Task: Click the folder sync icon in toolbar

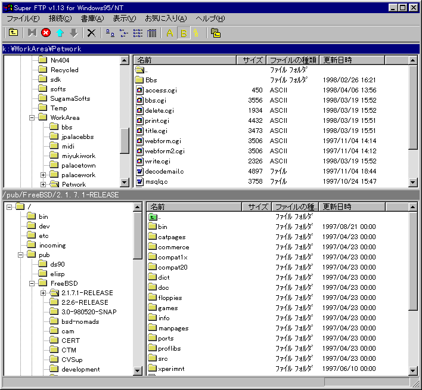Action: click(215, 33)
